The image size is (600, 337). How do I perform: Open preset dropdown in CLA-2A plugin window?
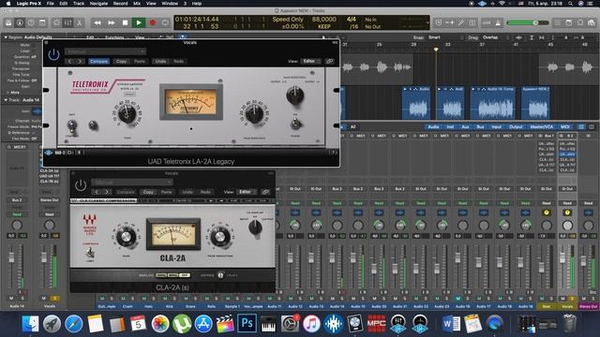(132, 183)
